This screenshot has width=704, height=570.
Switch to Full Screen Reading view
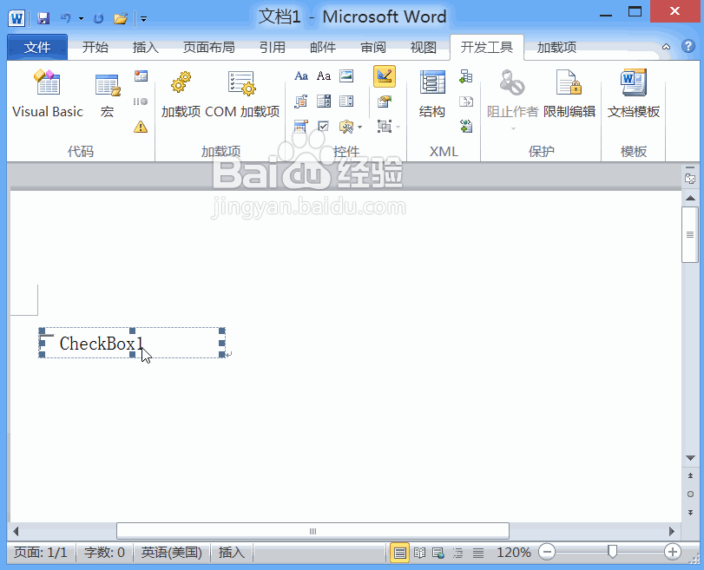tap(419, 553)
